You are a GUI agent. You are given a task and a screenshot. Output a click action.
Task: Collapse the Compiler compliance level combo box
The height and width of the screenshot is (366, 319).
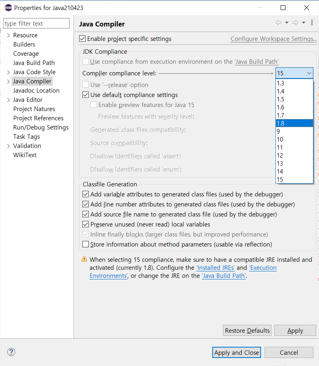click(x=294, y=73)
